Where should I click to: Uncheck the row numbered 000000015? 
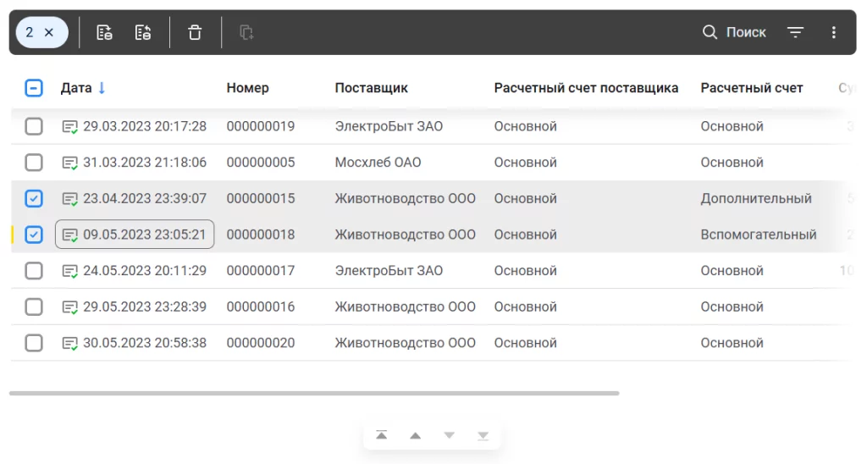click(x=34, y=199)
